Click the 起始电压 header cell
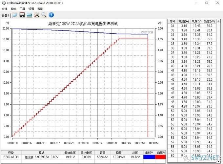223x164 pixels. [x=70, y=153]
